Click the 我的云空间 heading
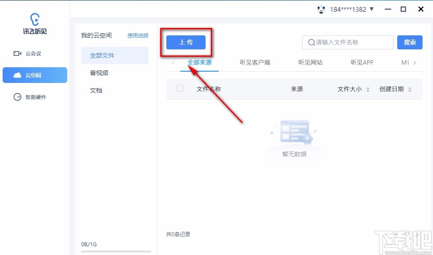This screenshot has width=433, height=255. [x=96, y=35]
